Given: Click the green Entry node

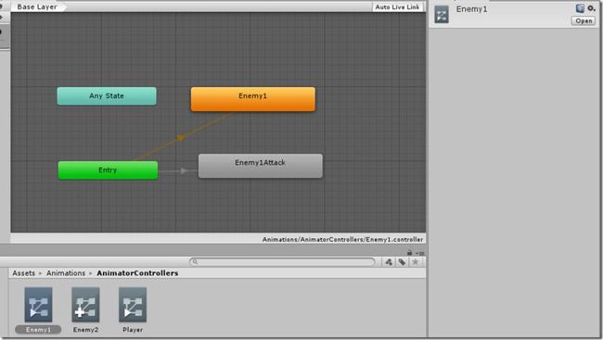Looking at the screenshot, I should pyautogui.click(x=108, y=170).
